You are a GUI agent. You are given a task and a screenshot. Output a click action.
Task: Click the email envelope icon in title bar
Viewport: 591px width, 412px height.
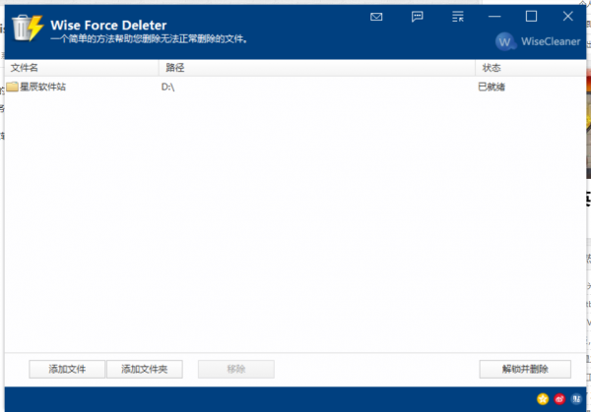click(x=376, y=17)
